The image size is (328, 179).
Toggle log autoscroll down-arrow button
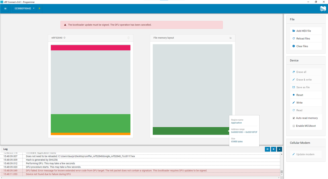tap(279, 149)
